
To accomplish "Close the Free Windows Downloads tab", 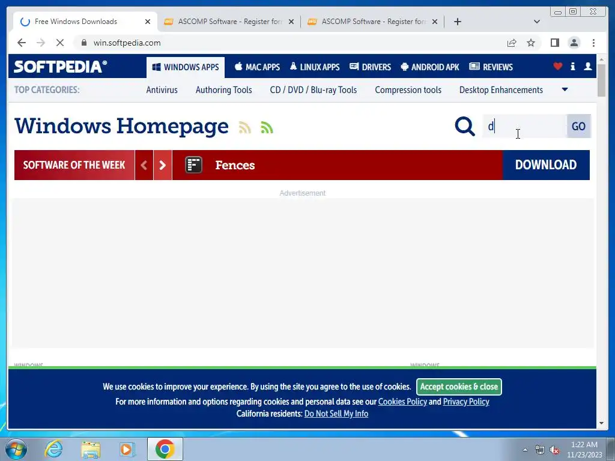I will click(148, 22).
